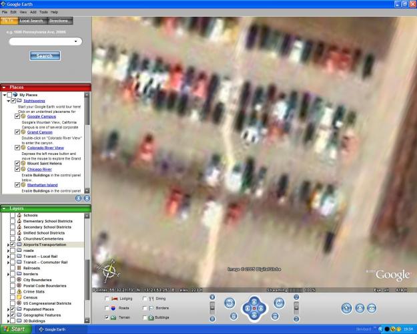Viewport: 417px width, 334px height.
Task: Enable the Roads checkbox in control panel
Action: pyautogui.click(x=107, y=308)
